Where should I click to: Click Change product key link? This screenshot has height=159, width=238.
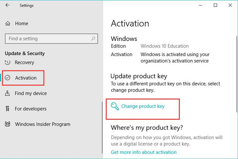point(143,106)
